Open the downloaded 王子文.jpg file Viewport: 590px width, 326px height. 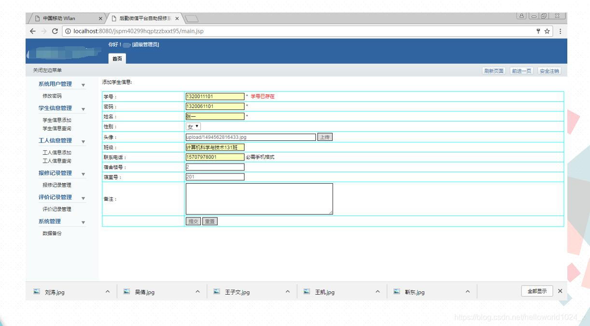pos(238,292)
